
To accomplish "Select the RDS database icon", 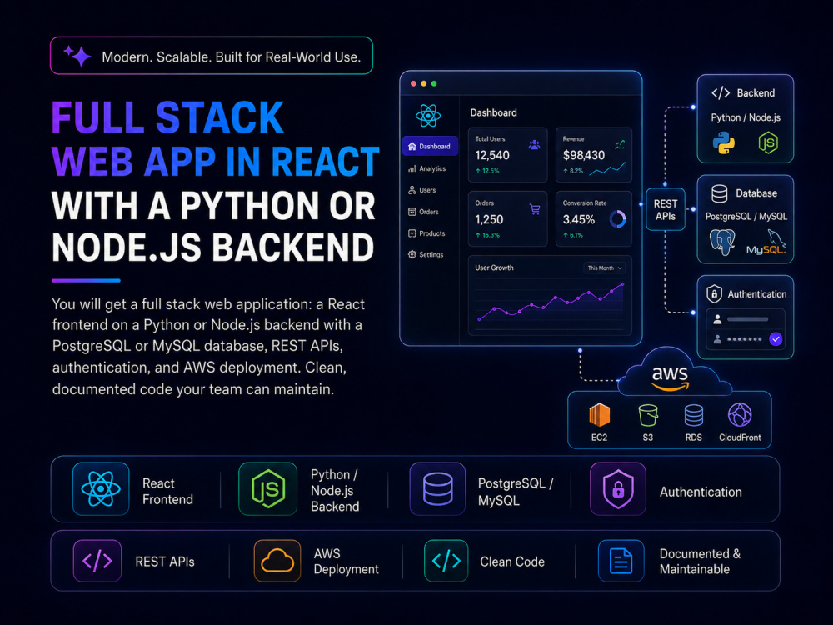I will click(694, 415).
